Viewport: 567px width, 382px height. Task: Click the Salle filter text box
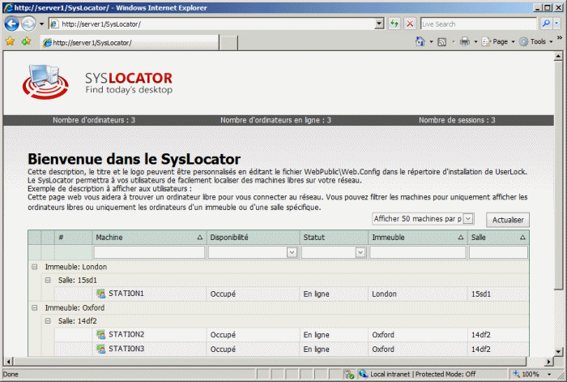pos(498,252)
